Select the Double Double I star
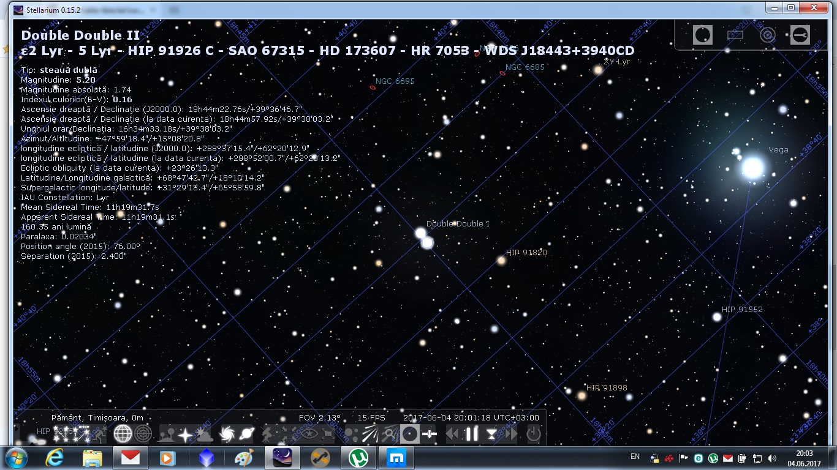 pos(420,233)
